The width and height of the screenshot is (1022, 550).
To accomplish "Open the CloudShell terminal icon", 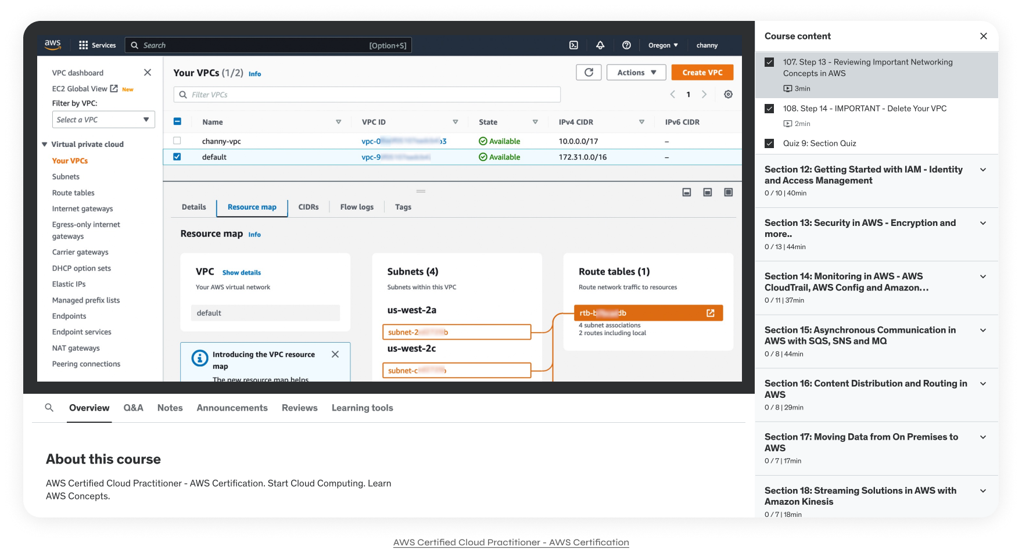I will (573, 45).
